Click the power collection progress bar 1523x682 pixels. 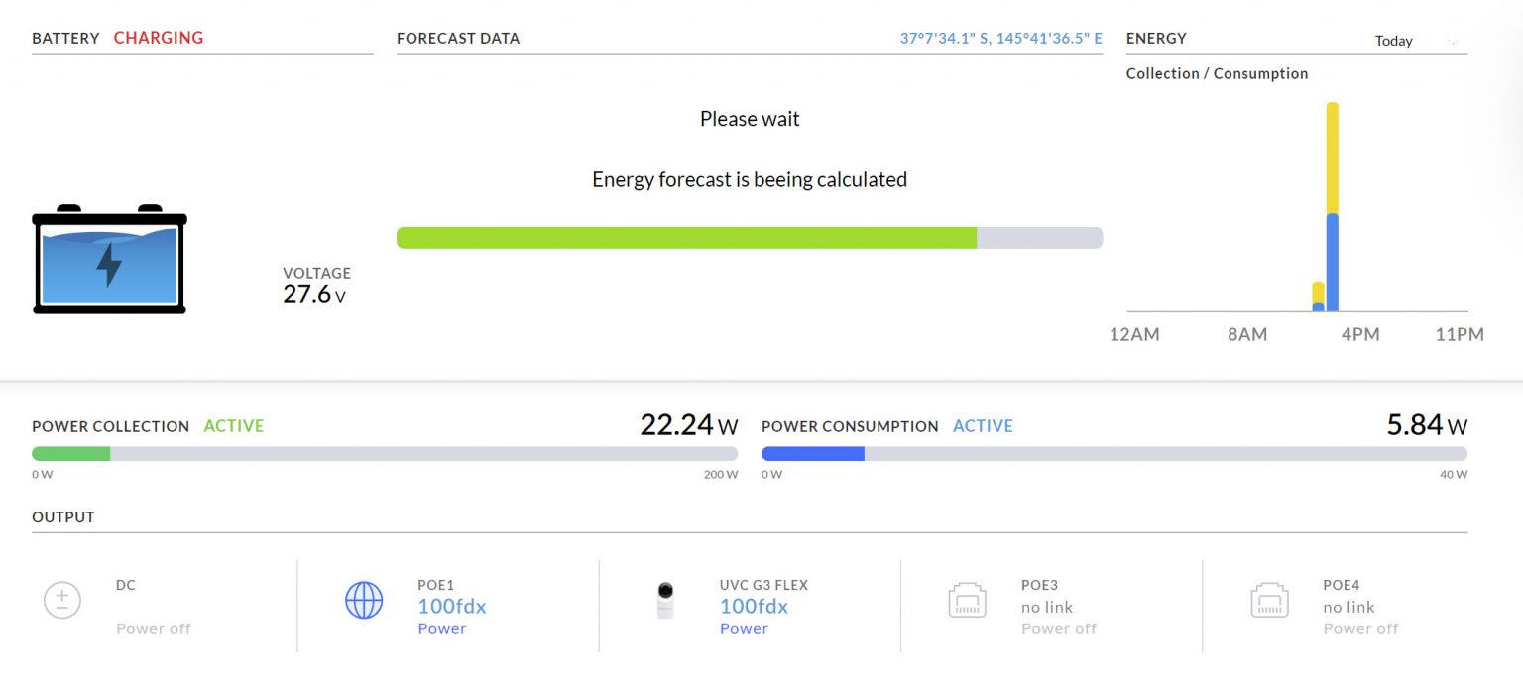pyautogui.click(x=385, y=453)
